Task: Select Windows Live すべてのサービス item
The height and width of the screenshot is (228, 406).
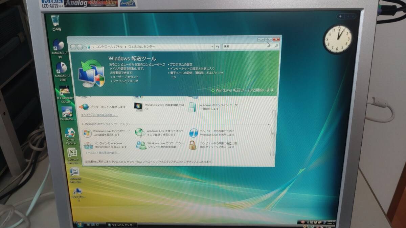Action: point(106,133)
